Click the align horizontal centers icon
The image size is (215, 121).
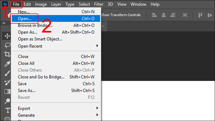[x=164, y=15]
